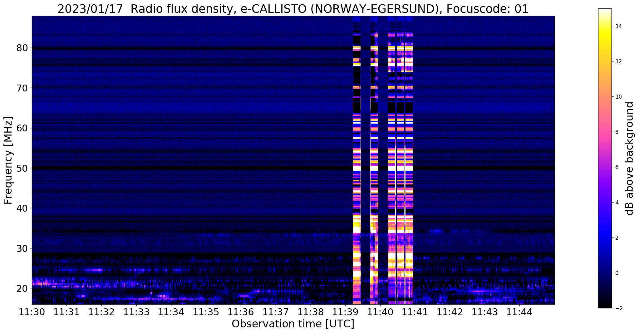This screenshot has height=333, width=639.
Task: Click the 20 MHz frequency tick label
Action: tap(22, 288)
